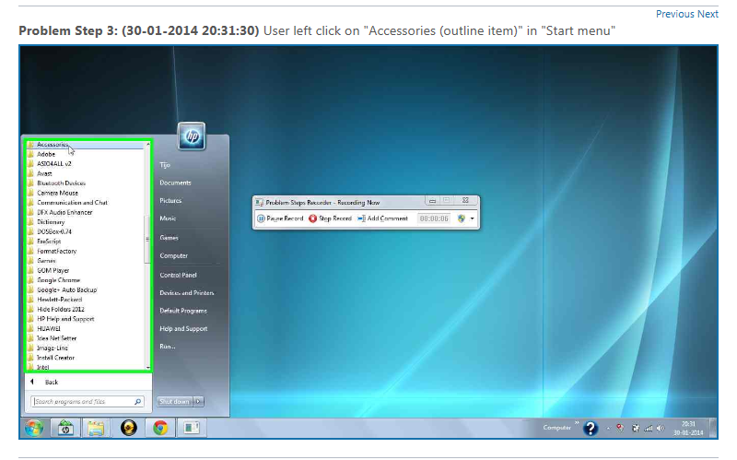Open the taskbar clock showing 20:31
This screenshot has height=460, width=737.
688,428
